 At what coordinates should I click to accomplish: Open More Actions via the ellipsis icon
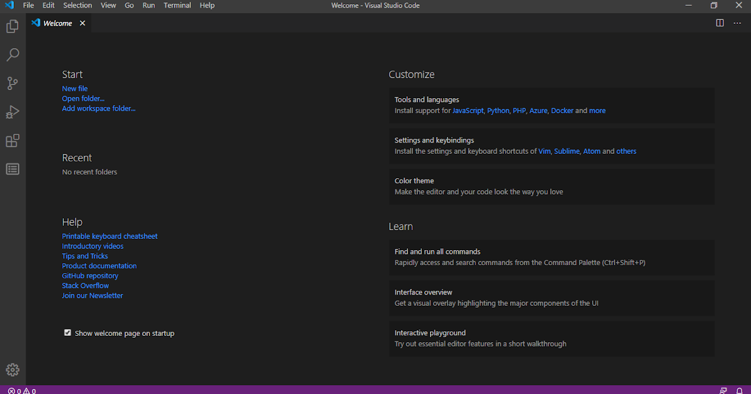click(737, 23)
